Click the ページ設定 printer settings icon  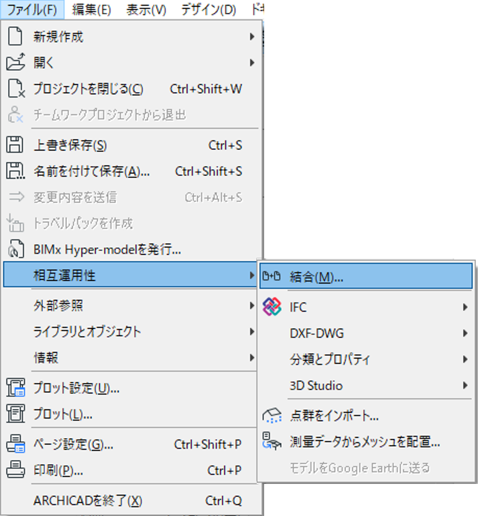16,444
